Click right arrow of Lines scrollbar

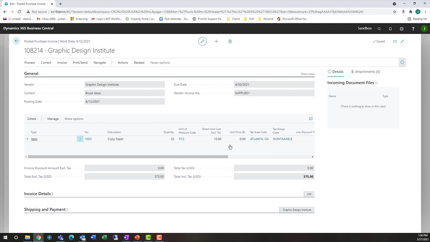point(313,157)
